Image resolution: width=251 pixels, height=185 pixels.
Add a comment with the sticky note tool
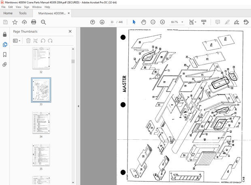coord(217,22)
